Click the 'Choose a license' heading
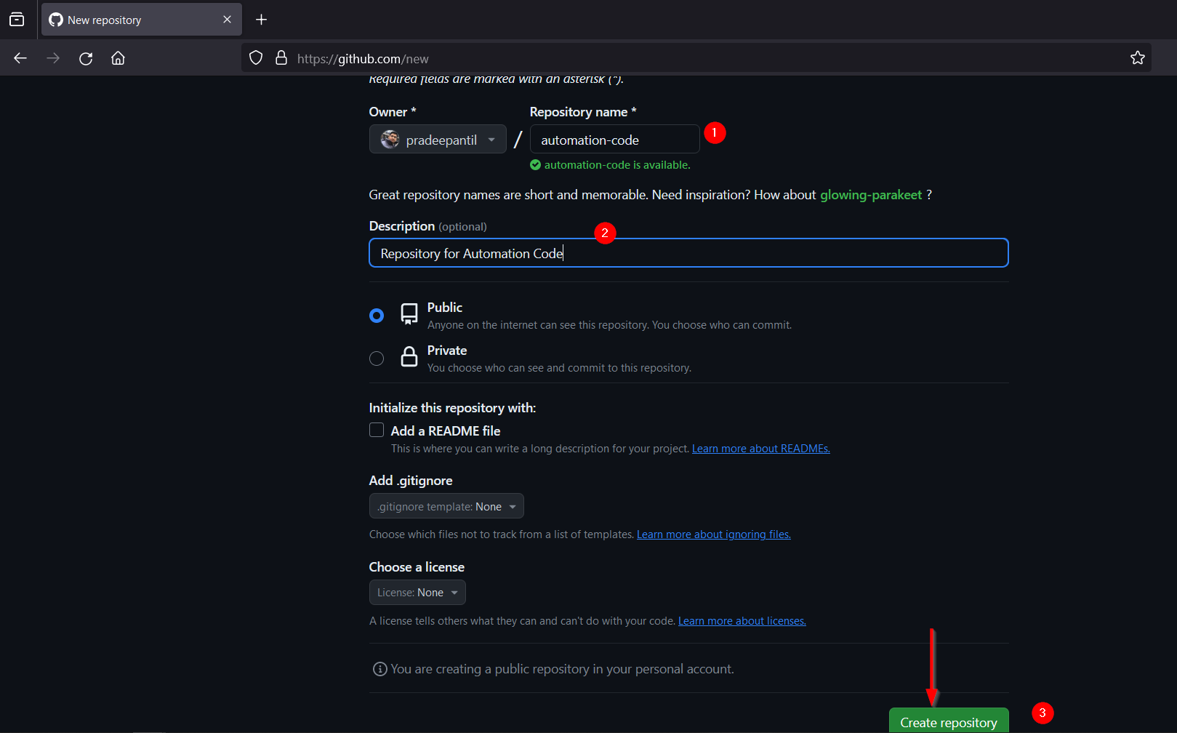The image size is (1177, 733). pos(417,567)
